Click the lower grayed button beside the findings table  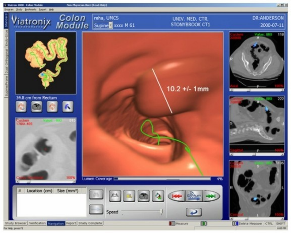(96, 209)
